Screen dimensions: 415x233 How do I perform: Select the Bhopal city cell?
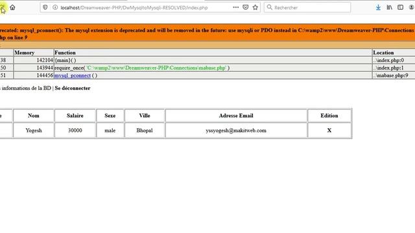(145, 131)
